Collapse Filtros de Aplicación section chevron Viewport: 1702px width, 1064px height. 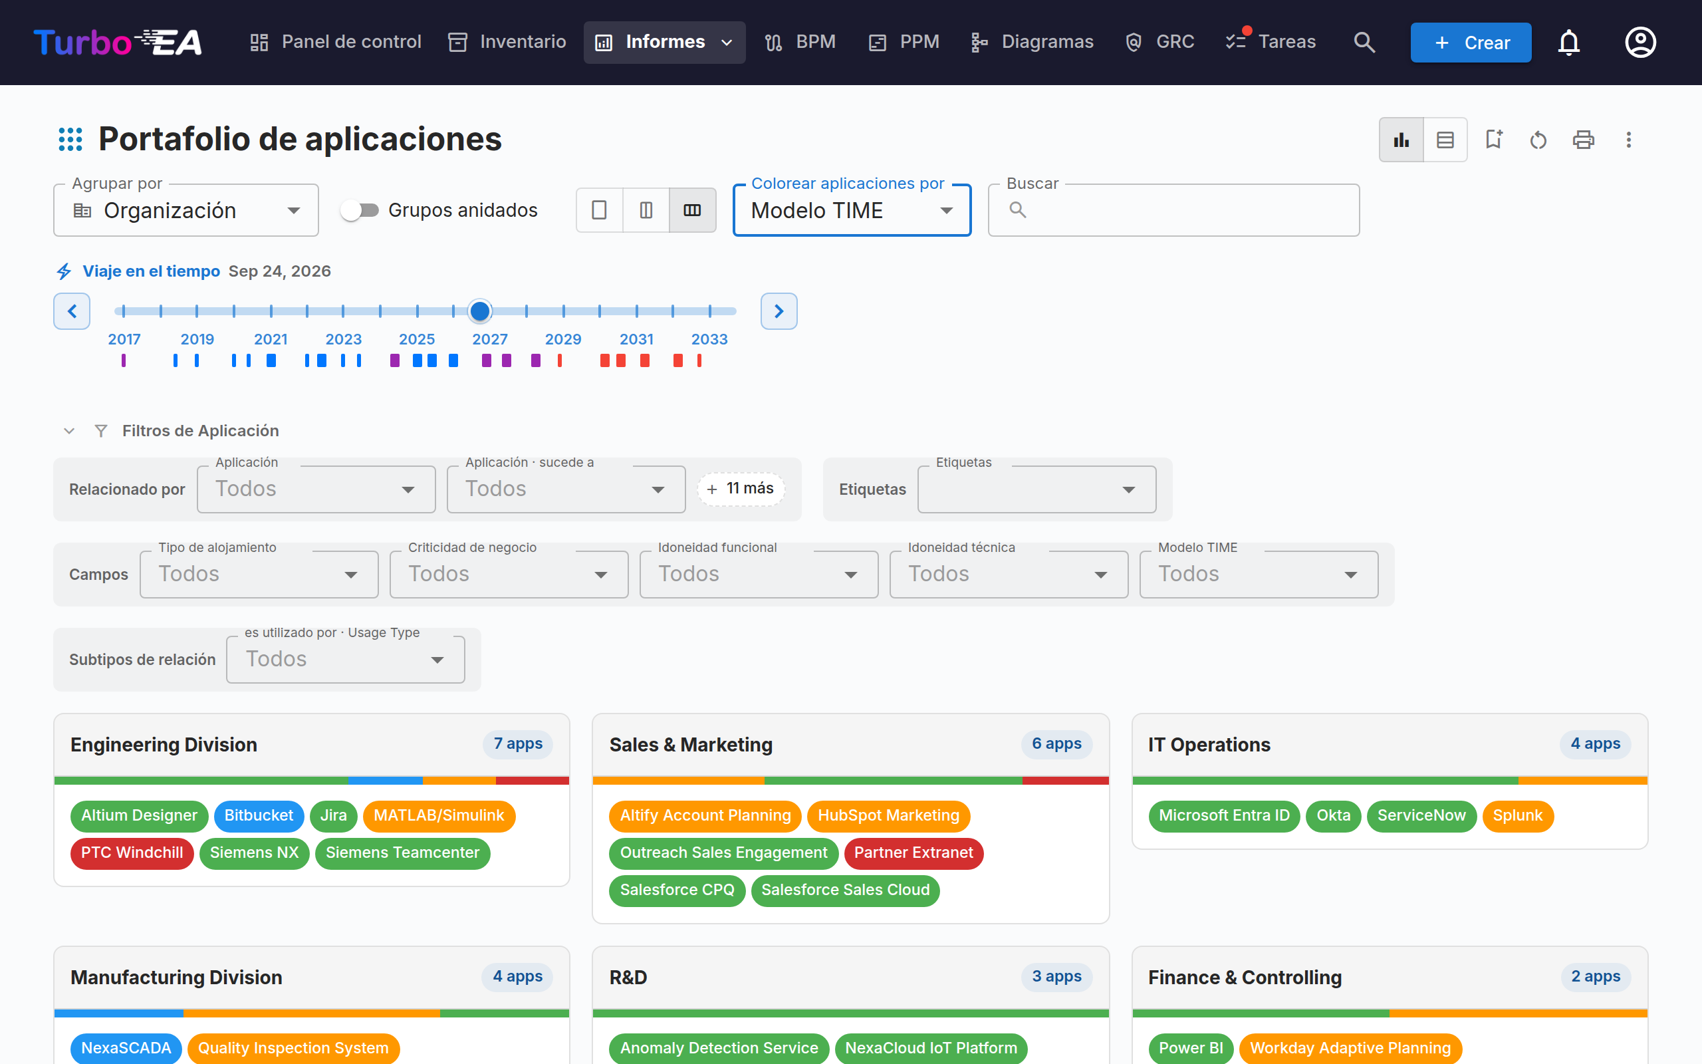[69, 431]
